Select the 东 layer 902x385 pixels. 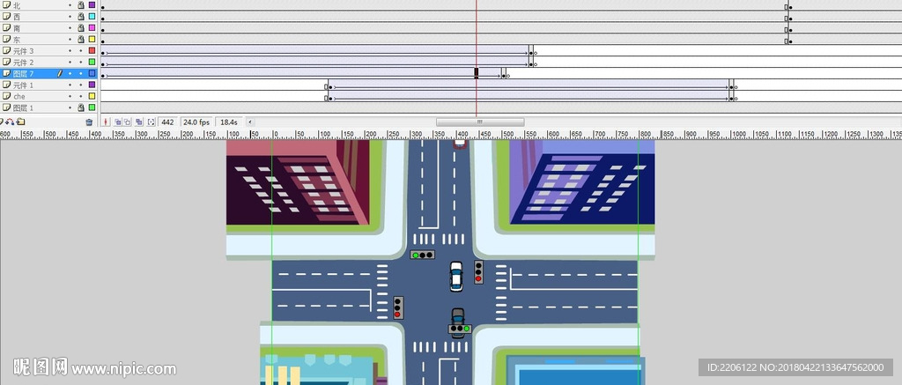click(17, 39)
